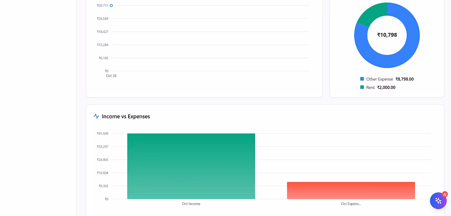The height and width of the screenshot is (216, 451).
Task: Select the Oct Income axis label
Action: 191,204
